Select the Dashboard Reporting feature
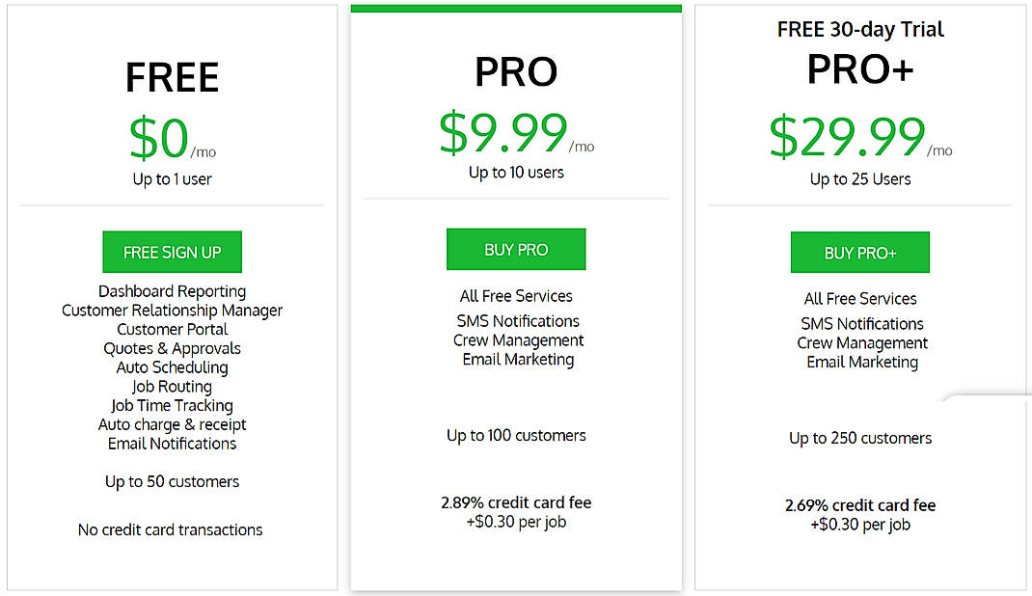1032x596 pixels. [172, 290]
